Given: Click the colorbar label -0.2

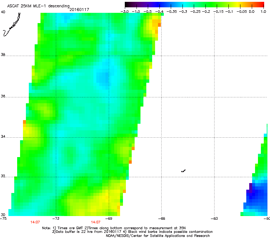Looking at the screenshot, I should pyautogui.click(x=206, y=12).
